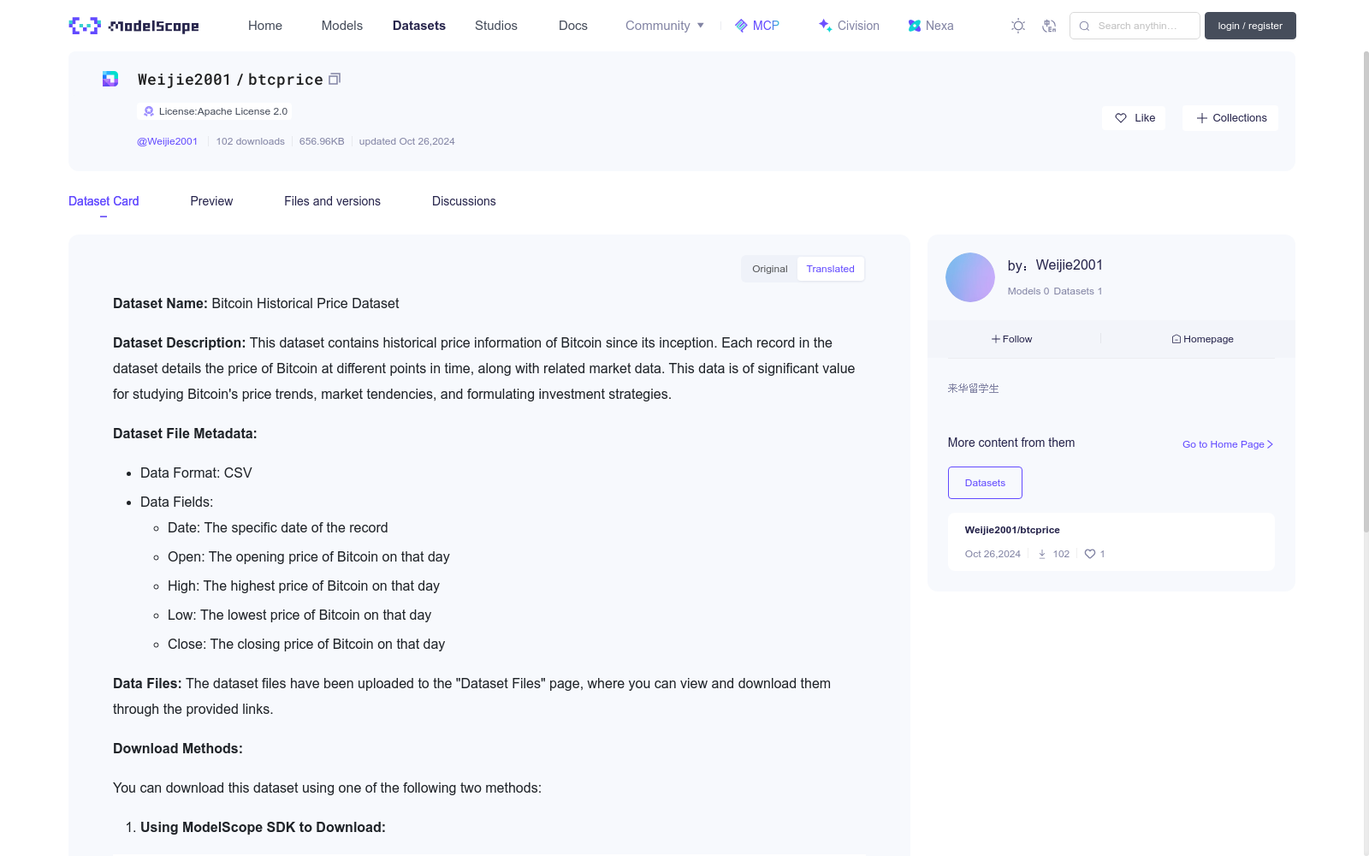1369x856 pixels.
Task: Click the house icon beside Homepage
Action: pos(1176,339)
